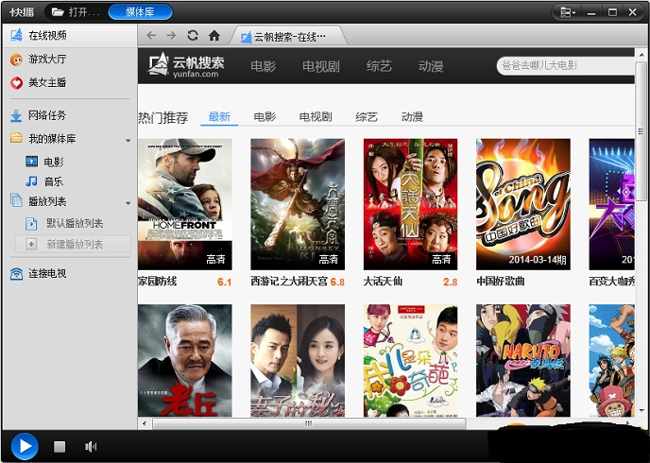The height and width of the screenshot is (463, 650).
Task: Open 美女主播 in the sidebar
Action: 46,83
